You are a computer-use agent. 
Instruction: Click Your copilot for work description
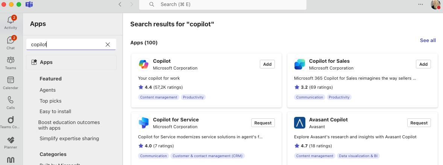[159, 78]
